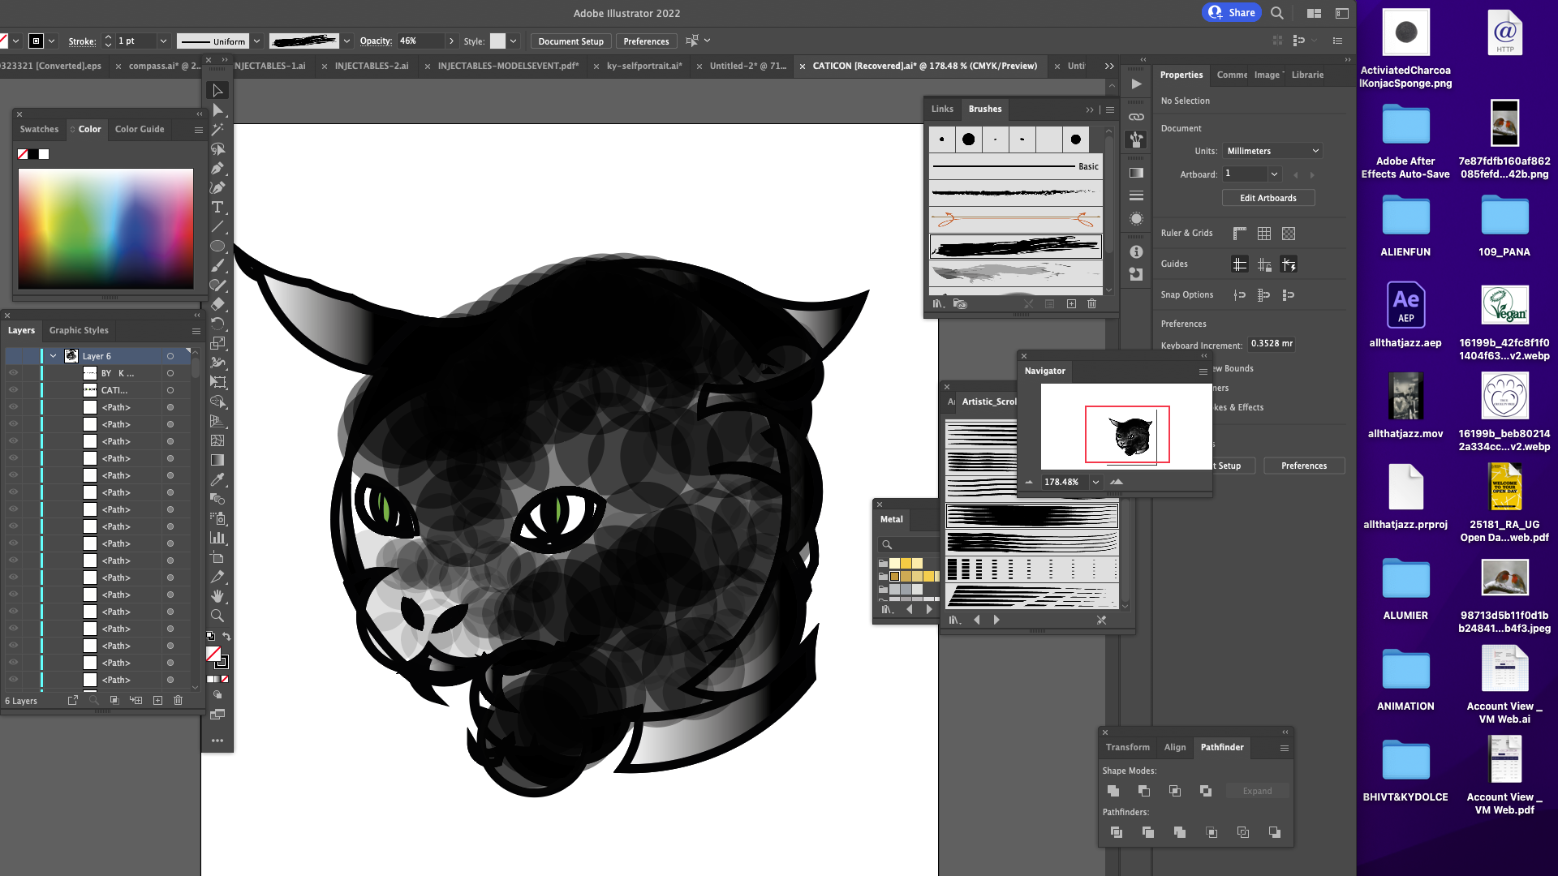Switch to the Swatches tab
Image resolution: width=1558 pixels, height=876 pixels.
click(x=39, y=129)
